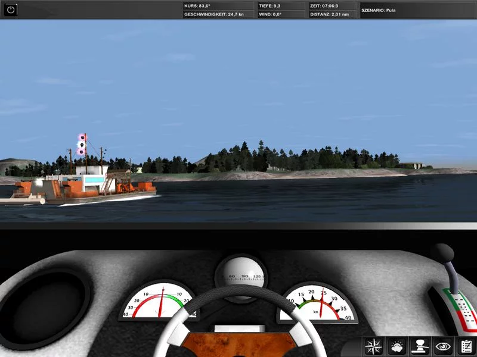Click the WIND: 0,0° readout
The height and width of the screenshot is (357, 477).
pyautogui.click(x=281, y=14)
